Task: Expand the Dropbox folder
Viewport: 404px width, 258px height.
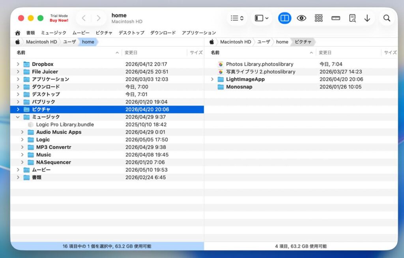Action: pos(18,64)
